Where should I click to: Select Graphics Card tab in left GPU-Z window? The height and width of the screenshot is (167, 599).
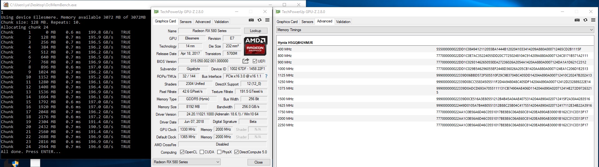165,21
